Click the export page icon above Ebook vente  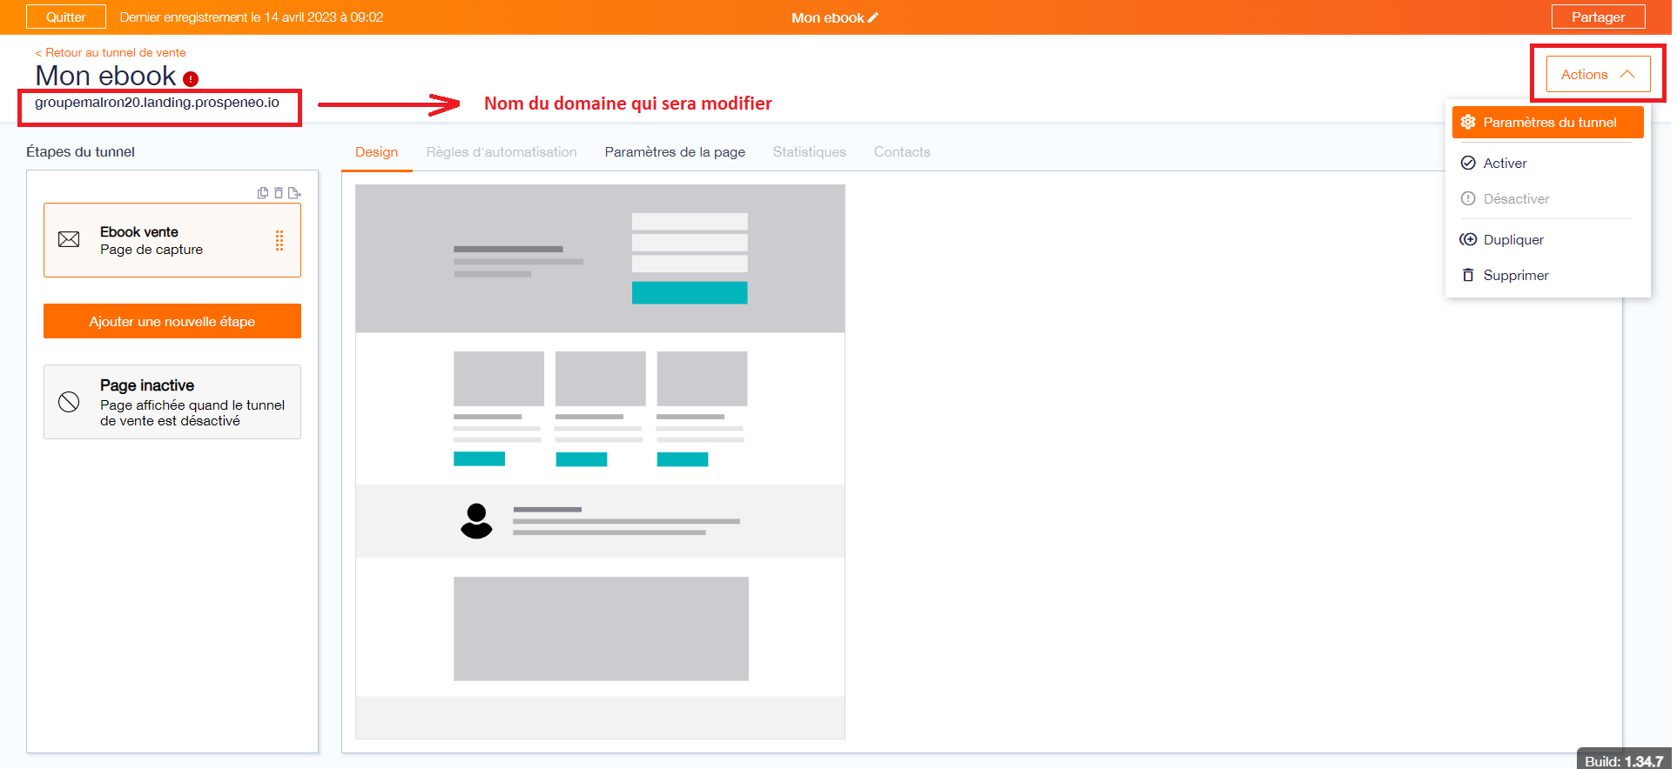click(x=294, y=193)
